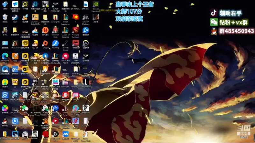
Task: Launch the QQ Speed racing shortcut
Action: tap(35, 44)
